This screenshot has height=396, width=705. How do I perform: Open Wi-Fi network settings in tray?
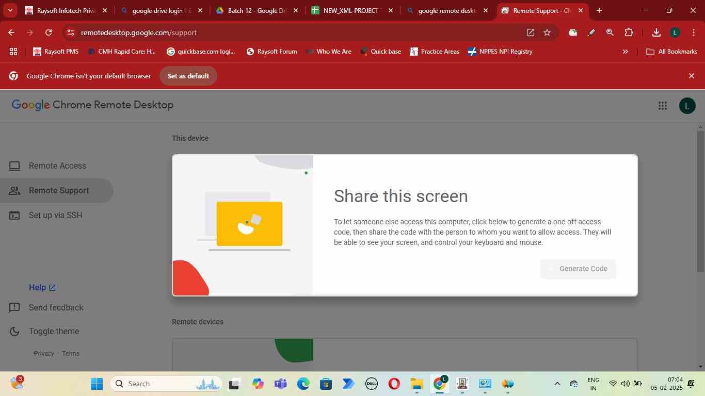pos(613,384)
